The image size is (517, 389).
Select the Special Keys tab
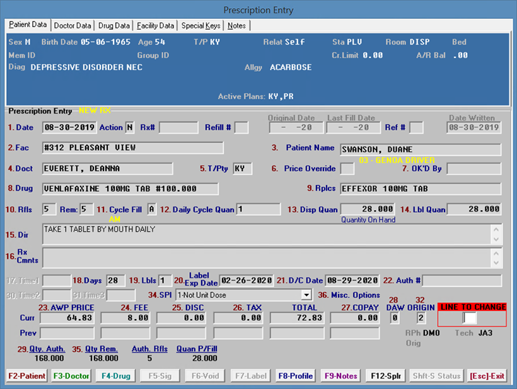(201, 26)
